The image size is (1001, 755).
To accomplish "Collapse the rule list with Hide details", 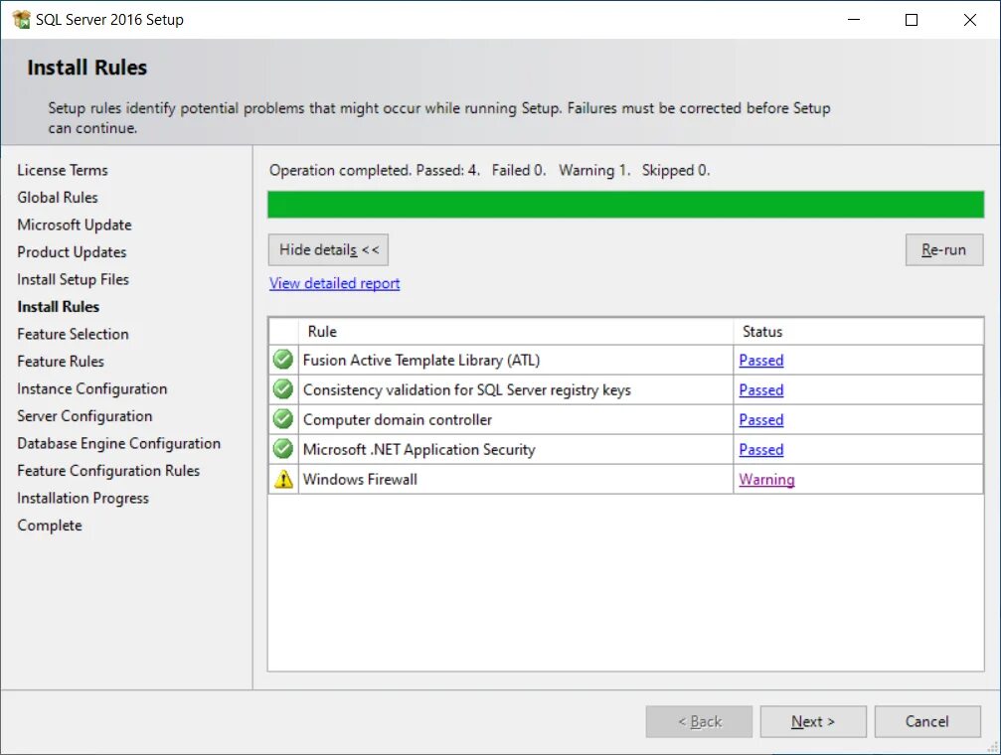I will 328,249.
